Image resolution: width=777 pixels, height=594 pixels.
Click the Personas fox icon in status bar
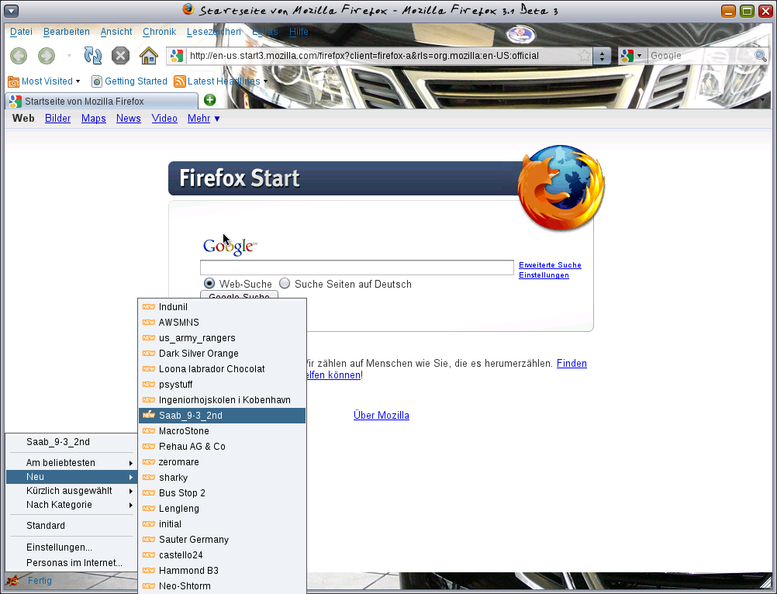pos(12,580)
